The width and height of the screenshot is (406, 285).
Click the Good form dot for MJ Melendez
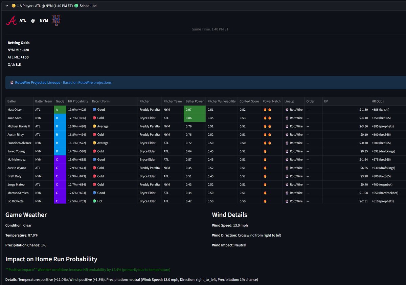tap(94, 159)
